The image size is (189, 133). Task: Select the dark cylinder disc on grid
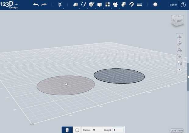pyautogui.click(x=119, y=76)
